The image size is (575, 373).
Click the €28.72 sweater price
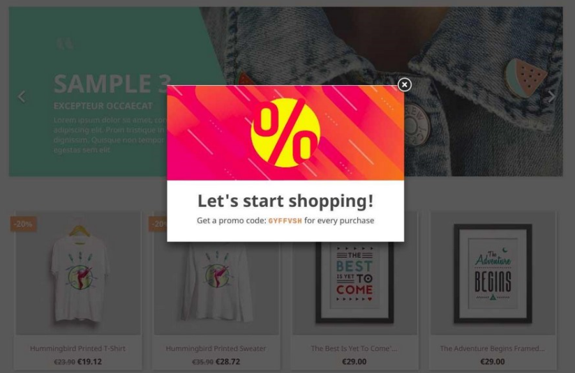pyautogui.click(x=227, y=362)
